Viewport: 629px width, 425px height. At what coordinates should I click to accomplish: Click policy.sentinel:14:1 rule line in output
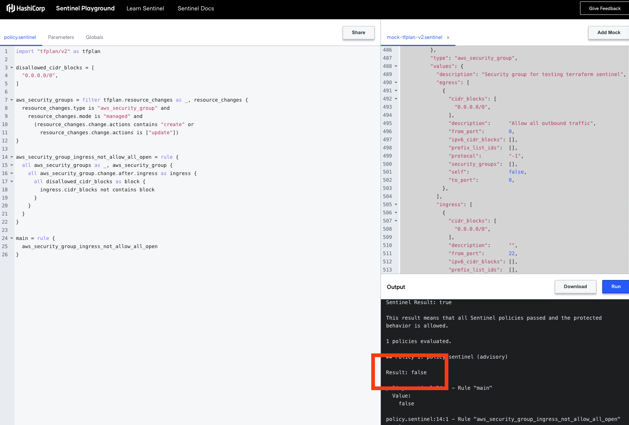point(503,419)
